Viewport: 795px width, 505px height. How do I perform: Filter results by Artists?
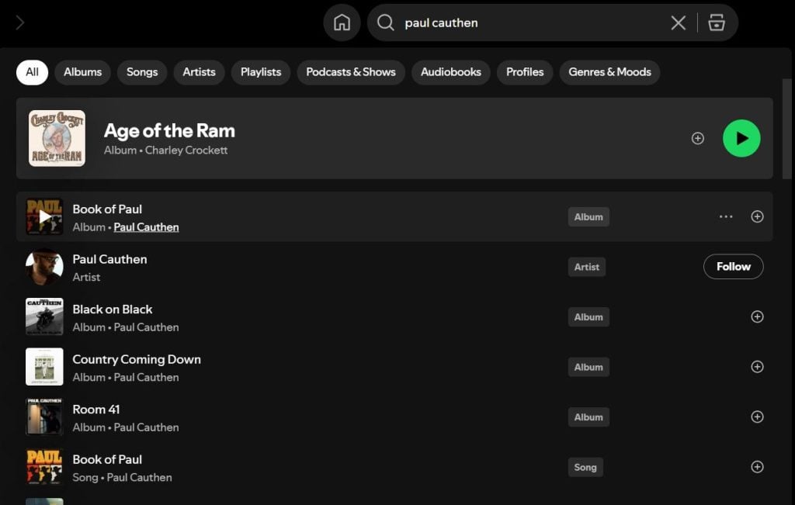pos(199,72)
